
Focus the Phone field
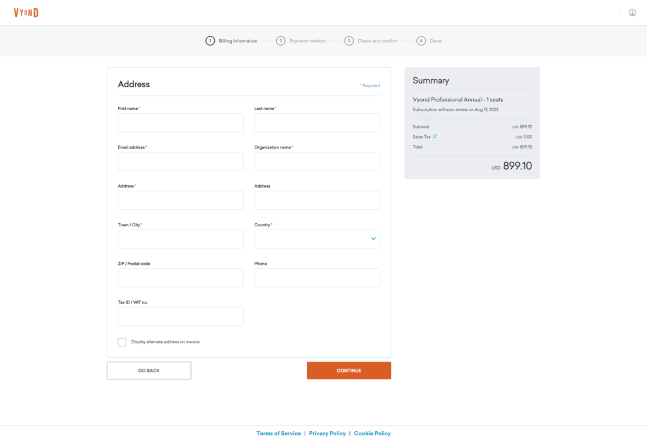click(317, 278)
